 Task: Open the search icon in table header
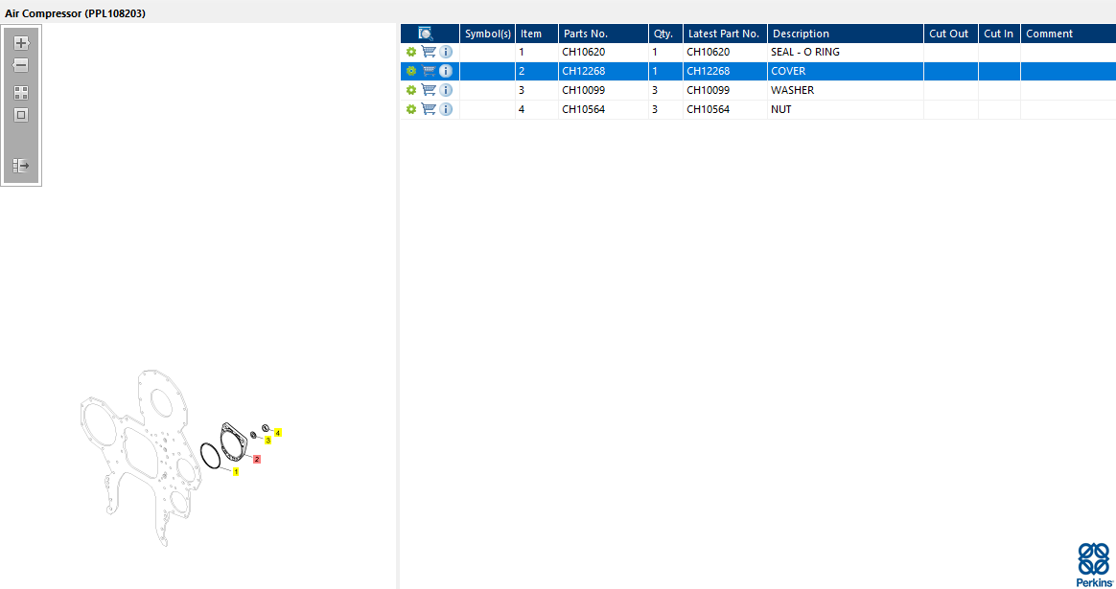(426, 34)
